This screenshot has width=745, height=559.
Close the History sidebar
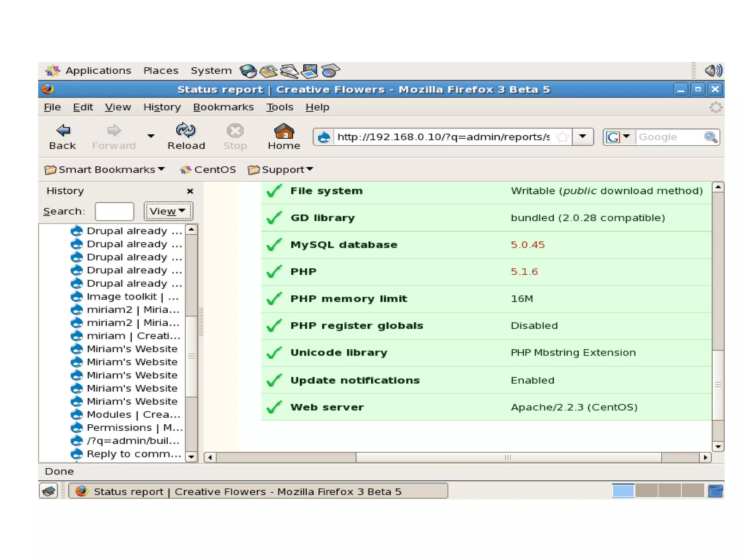click(190, 191)
